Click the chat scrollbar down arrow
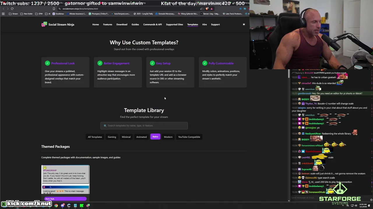373x209 pixels. pyautogui.click(x=289, y=200)
